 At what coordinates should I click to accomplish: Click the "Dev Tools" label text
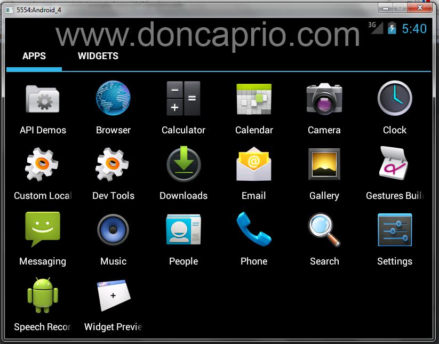tap(113, 196)
